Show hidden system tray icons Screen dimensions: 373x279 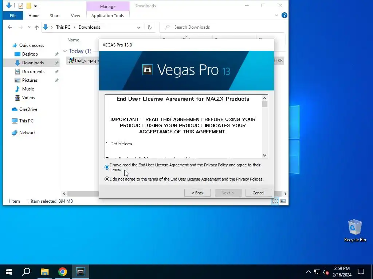pyautogui.click(x=308, y=272)
